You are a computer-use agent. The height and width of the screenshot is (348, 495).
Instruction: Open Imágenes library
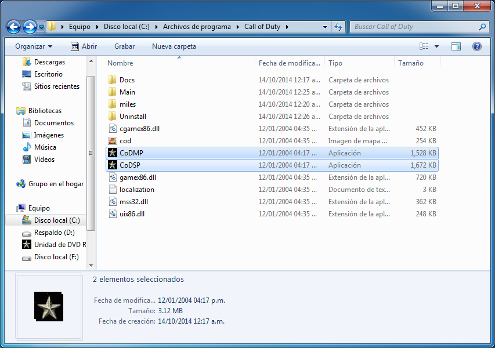pos(49,135)
